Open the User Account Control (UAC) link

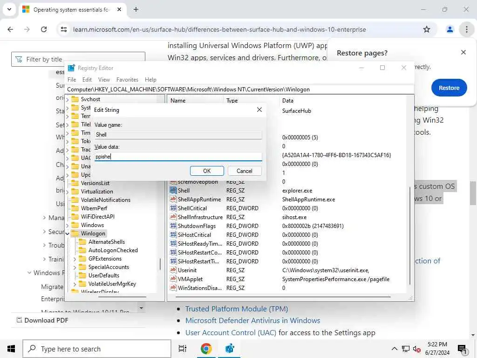231,333
